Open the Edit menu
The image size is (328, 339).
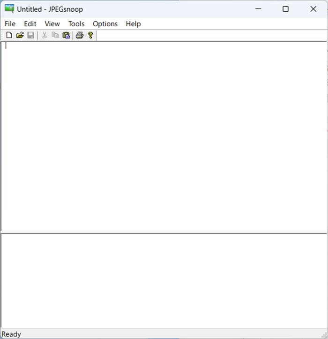pyautogui.click(x=30, y=23)
